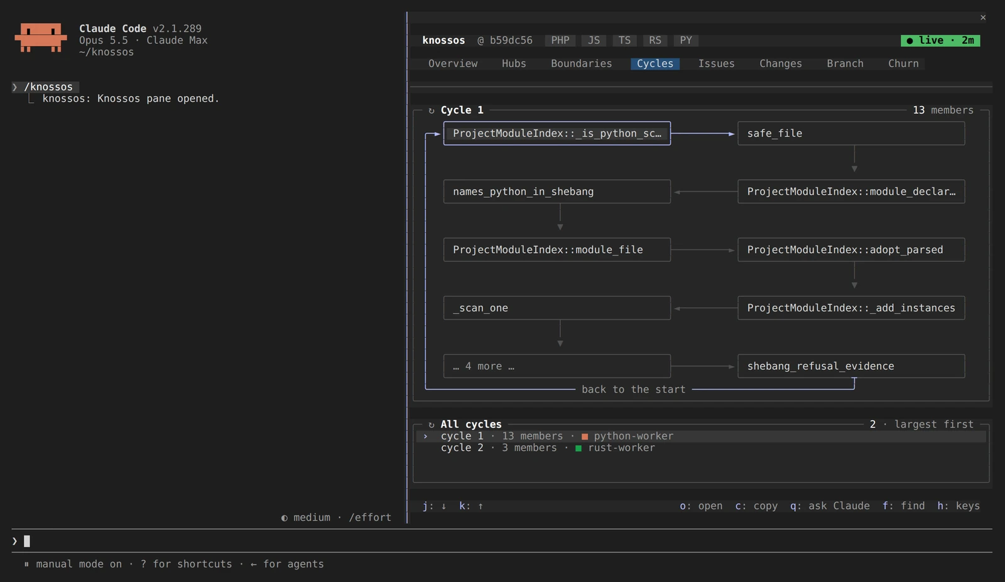Click the 'o: open' shortcut
Screen dimensions: 1005x582
coord(701,506)
